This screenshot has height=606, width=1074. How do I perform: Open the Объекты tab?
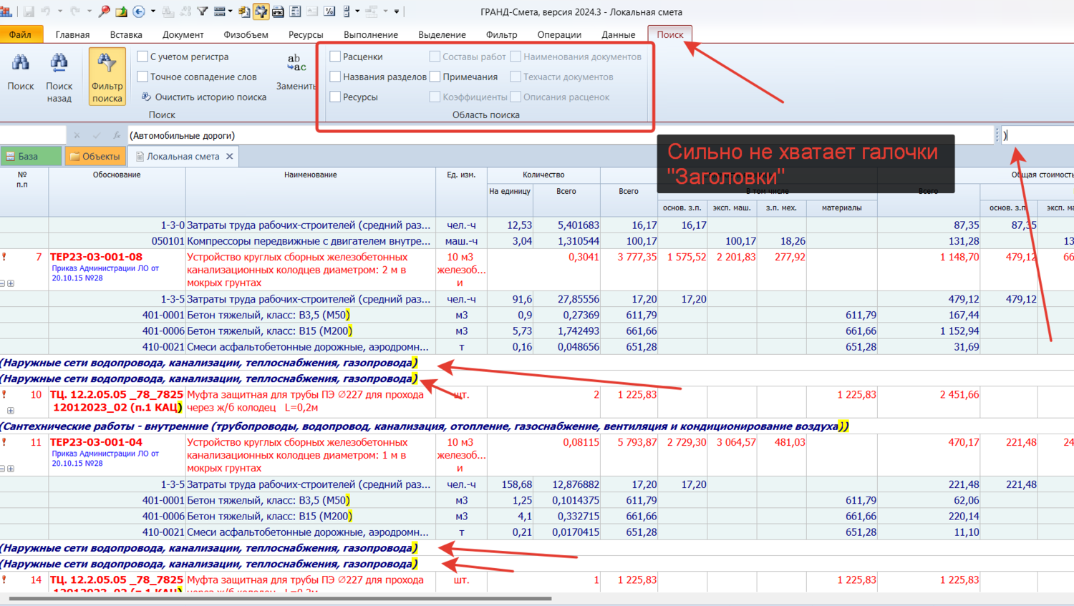(95, 156)
